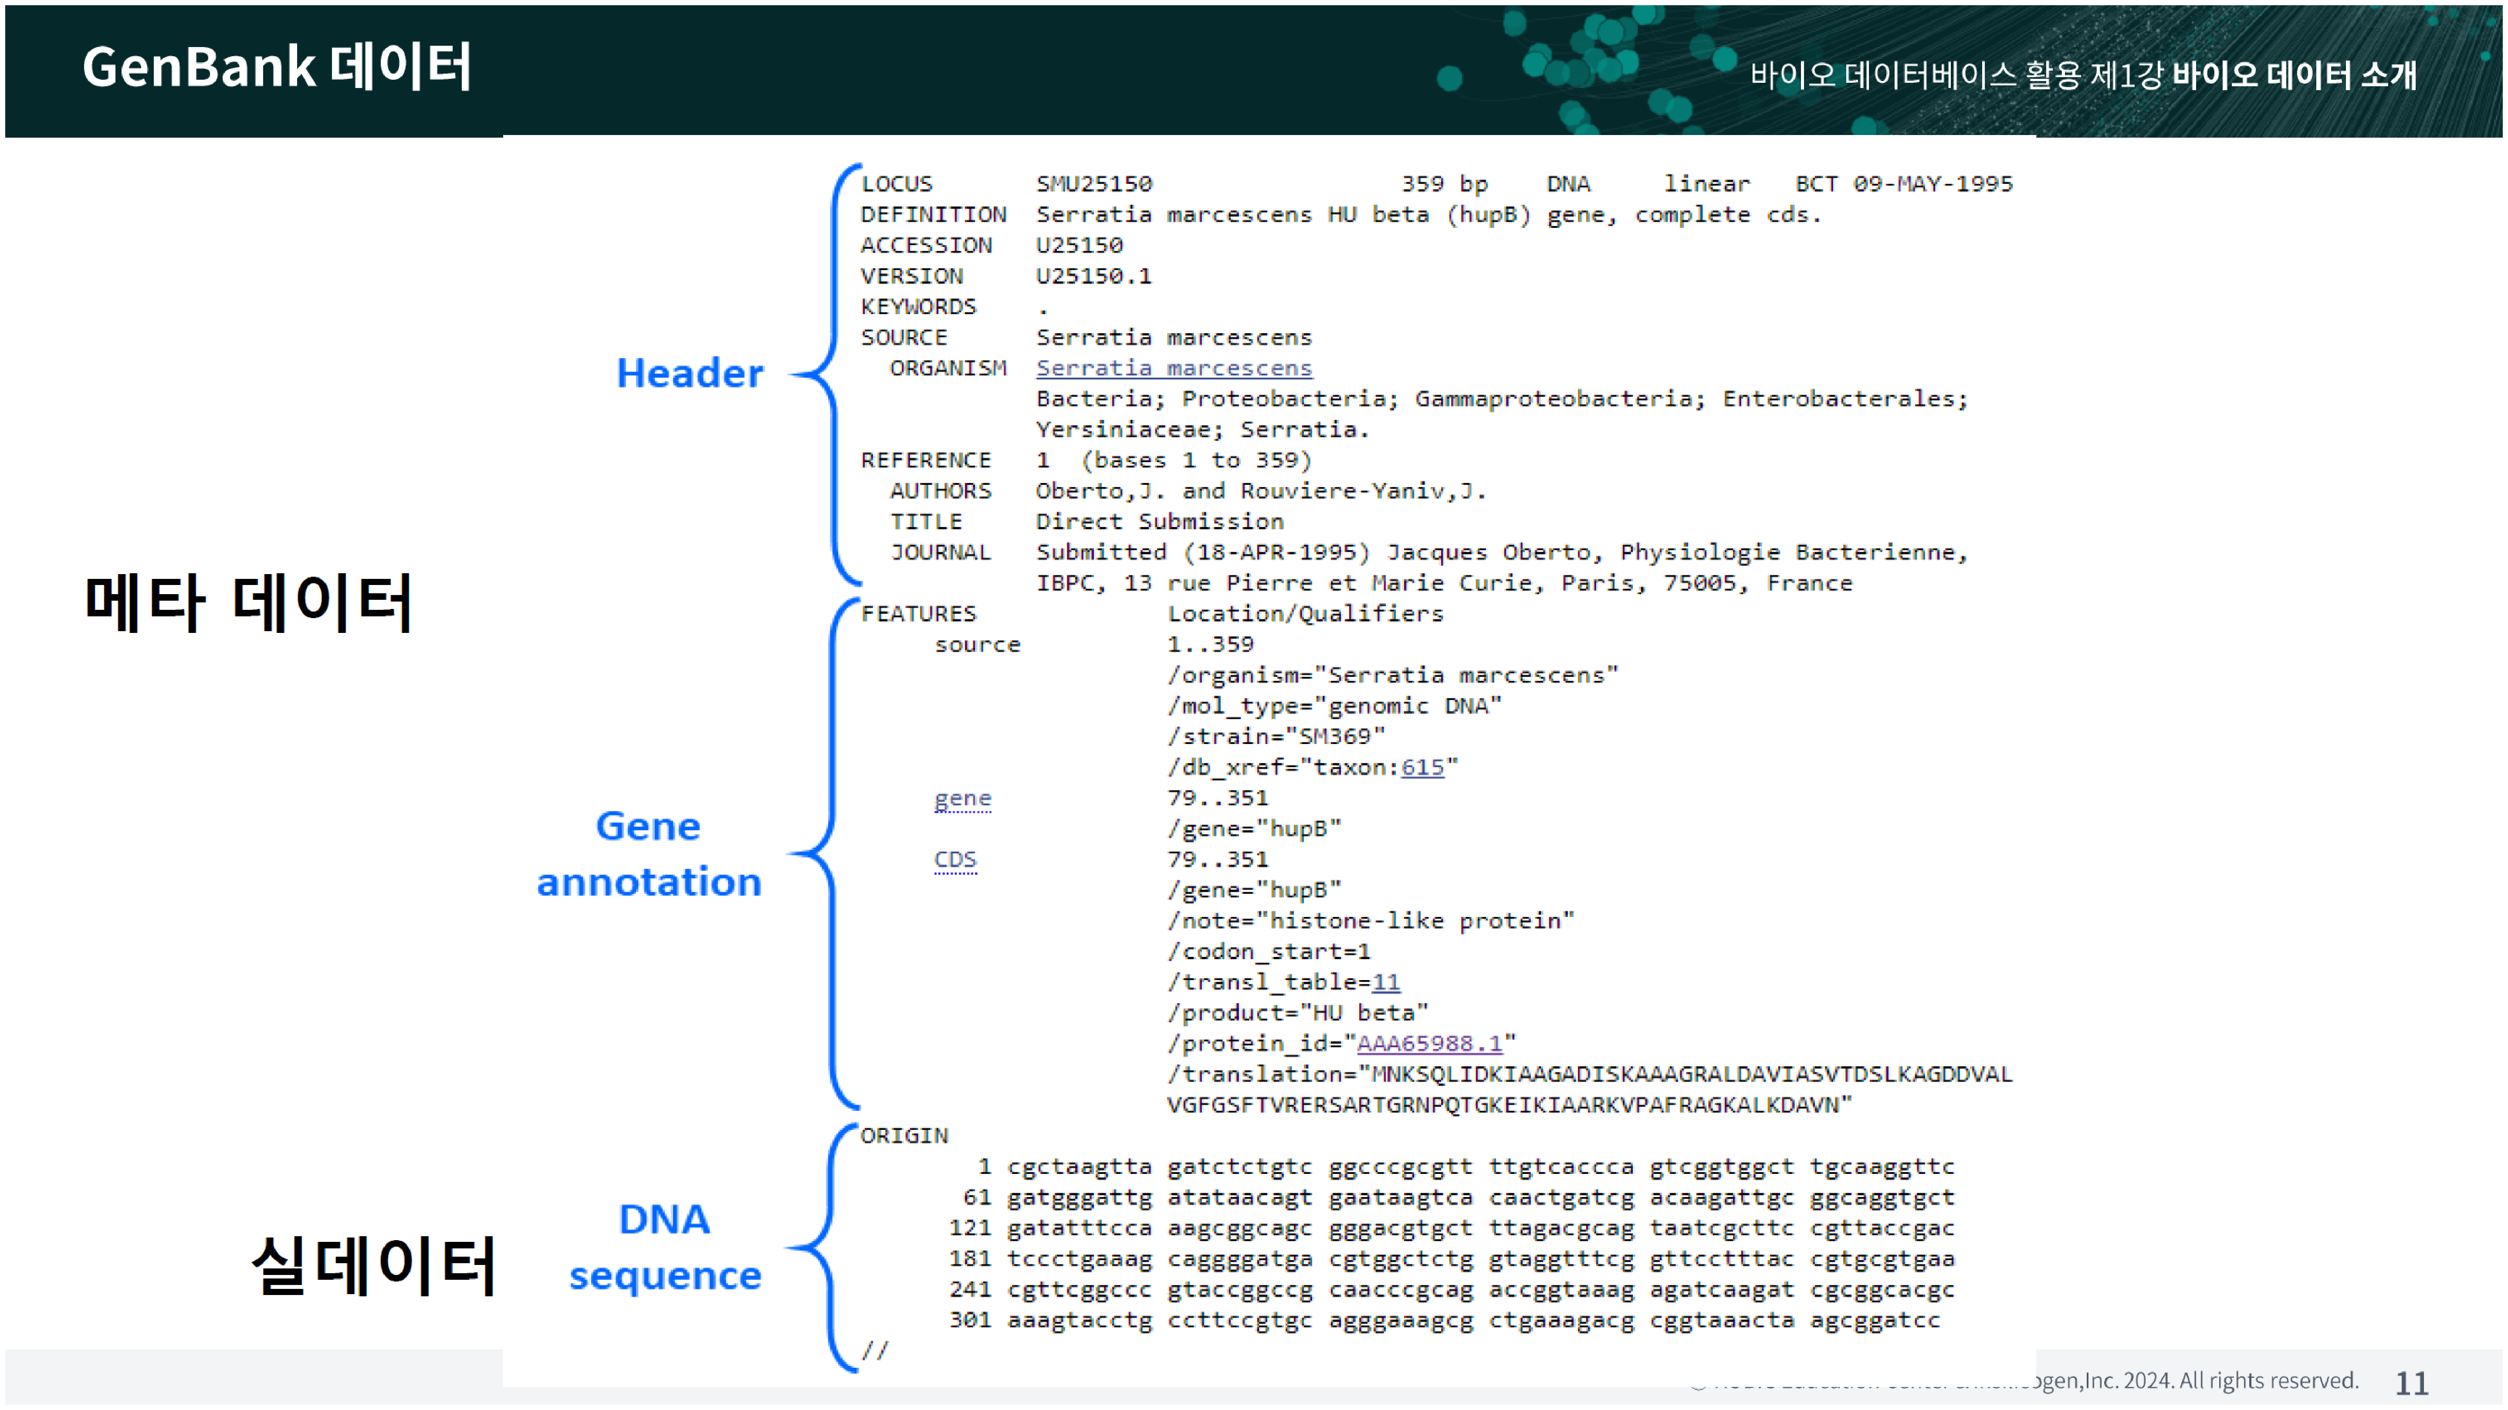Click the taxon 615 link
The height and width of the screenshot is (1410, 2508).
(1422, 768)
